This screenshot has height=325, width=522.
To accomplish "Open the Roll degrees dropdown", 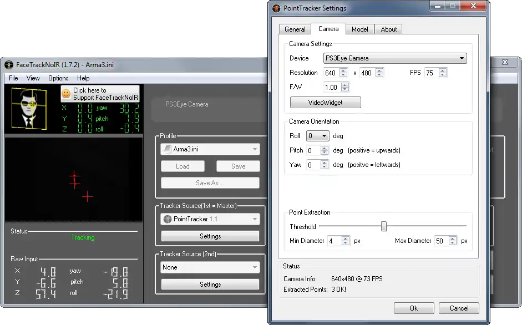I will click(318, 136).
